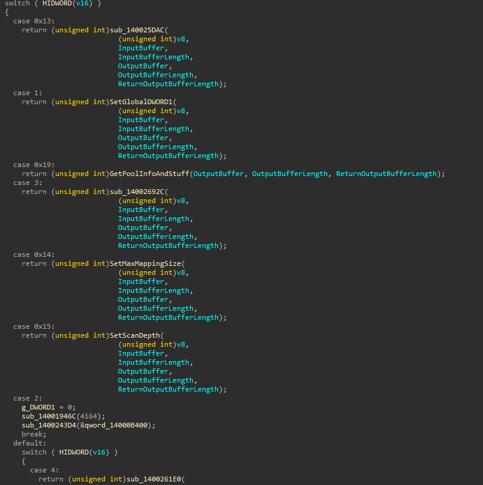Click the case 0x13 label
This screenshot has height=485, width=483.
click(34, 21)
